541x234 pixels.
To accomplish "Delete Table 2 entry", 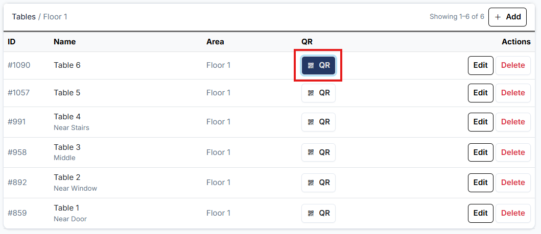I will 513,183.
